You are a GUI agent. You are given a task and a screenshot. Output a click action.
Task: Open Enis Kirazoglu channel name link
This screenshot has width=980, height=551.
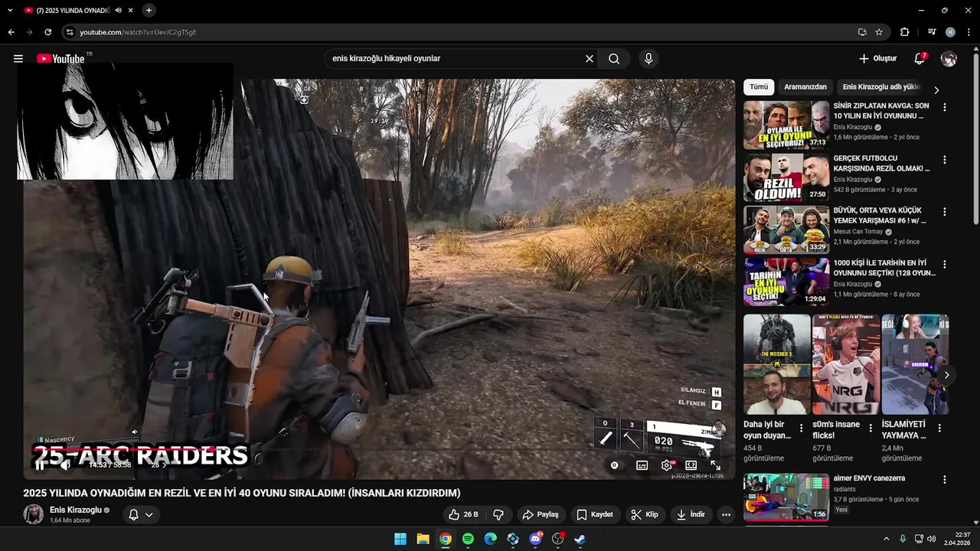click(x=75, y=510)
